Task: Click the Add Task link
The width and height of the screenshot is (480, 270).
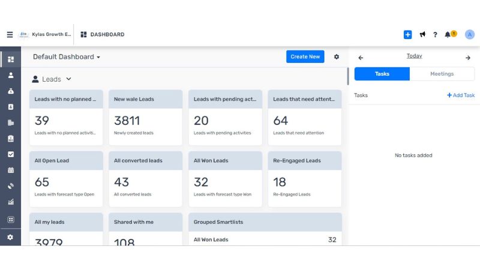Action: [461, 95]
